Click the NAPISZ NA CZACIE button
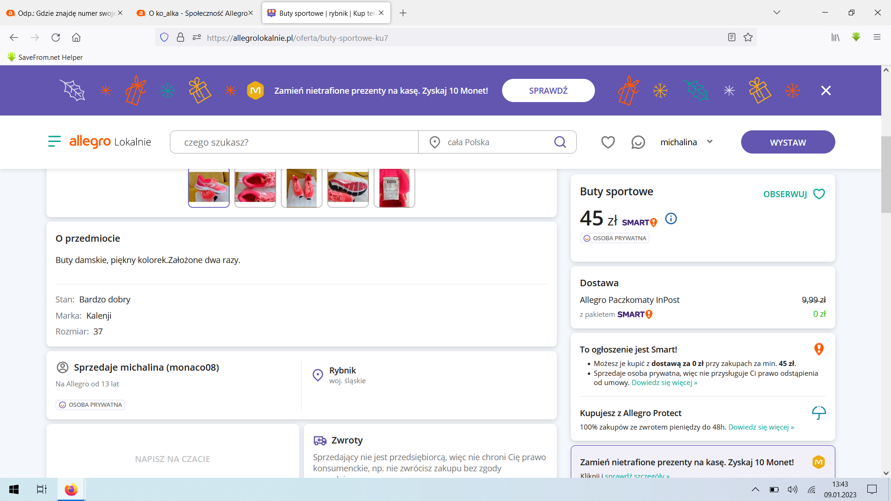This screenshot has height=501, width=891. [173, 459]
